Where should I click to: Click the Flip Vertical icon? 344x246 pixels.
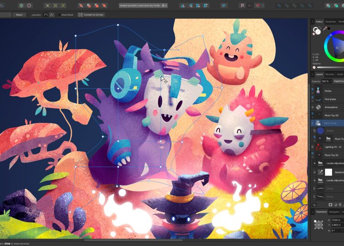click(x=190, y=6)
